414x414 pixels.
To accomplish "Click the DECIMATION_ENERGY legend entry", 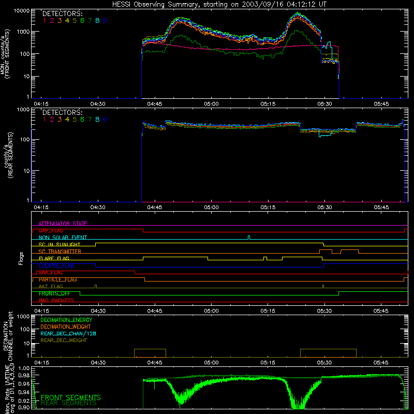I will 66,320.
